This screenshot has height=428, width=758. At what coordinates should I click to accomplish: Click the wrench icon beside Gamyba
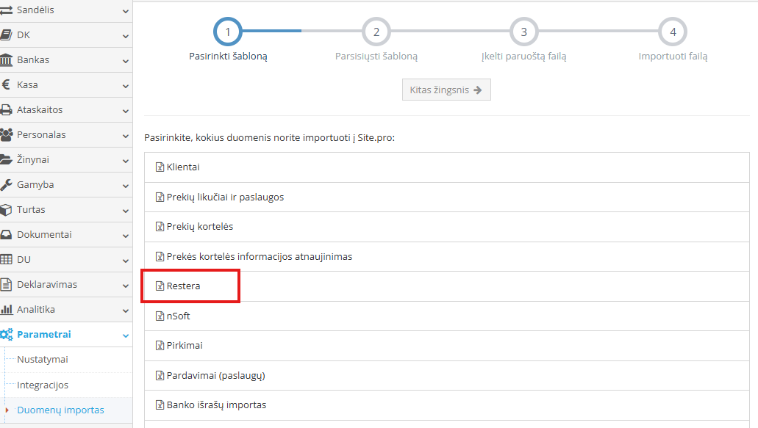click(7, 185)
